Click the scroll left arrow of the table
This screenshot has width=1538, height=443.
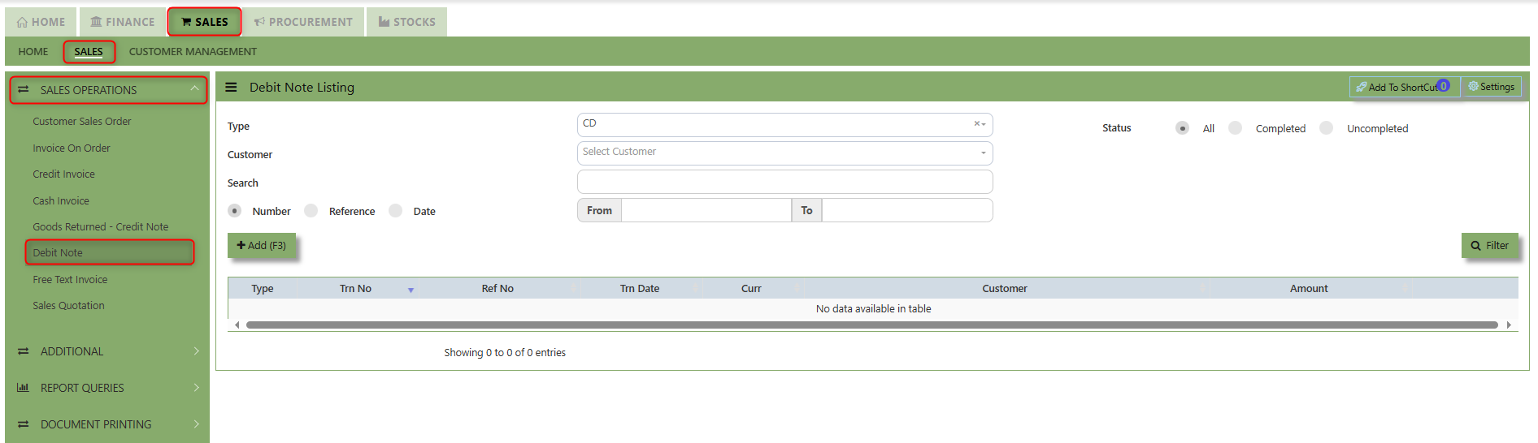tap(237, 325)
